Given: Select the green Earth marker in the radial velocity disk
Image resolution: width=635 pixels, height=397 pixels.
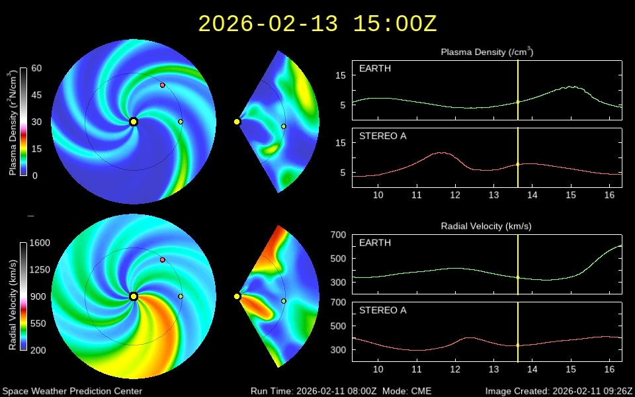Looking at the screenshot, I should (181, 296).
